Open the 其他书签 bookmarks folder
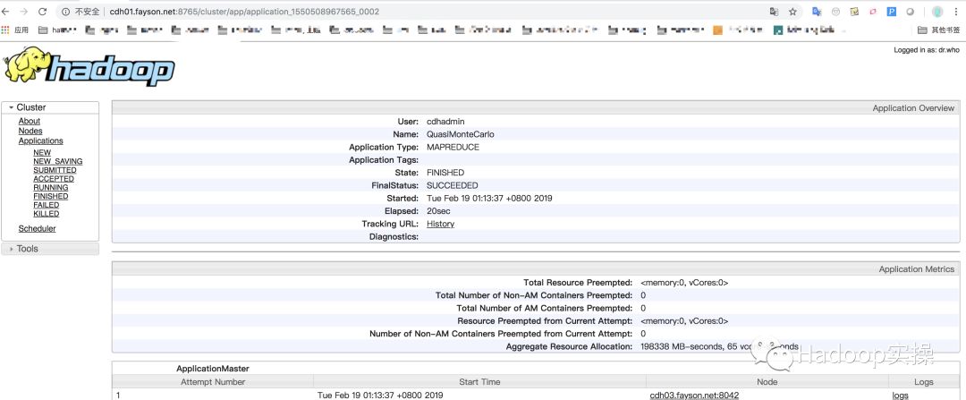 (937, 30)
